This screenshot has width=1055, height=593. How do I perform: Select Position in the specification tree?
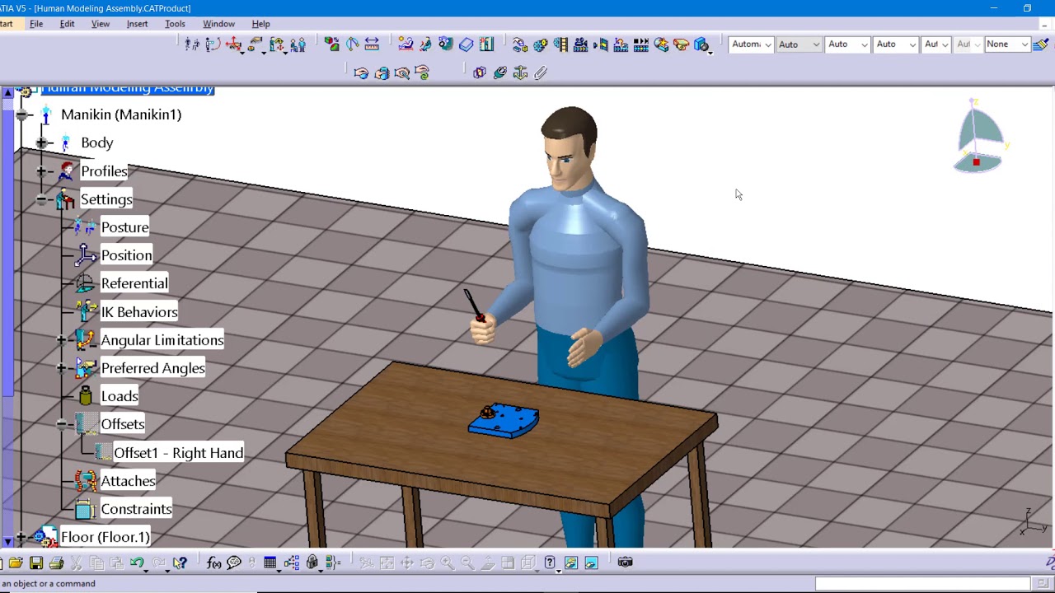(x=126, y=255)
